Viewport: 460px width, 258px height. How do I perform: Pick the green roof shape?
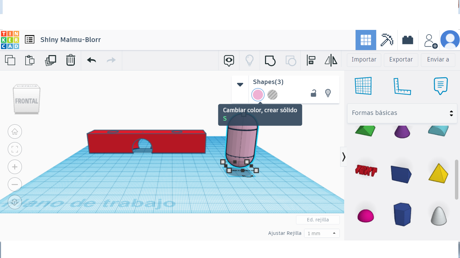point(365,130)
